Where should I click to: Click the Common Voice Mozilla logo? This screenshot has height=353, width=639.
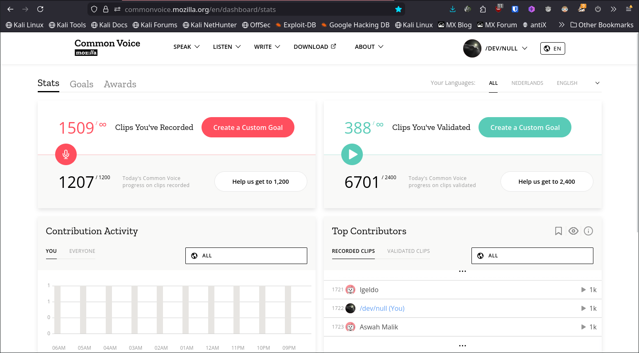pyautogui.click(x=107, y=47)
